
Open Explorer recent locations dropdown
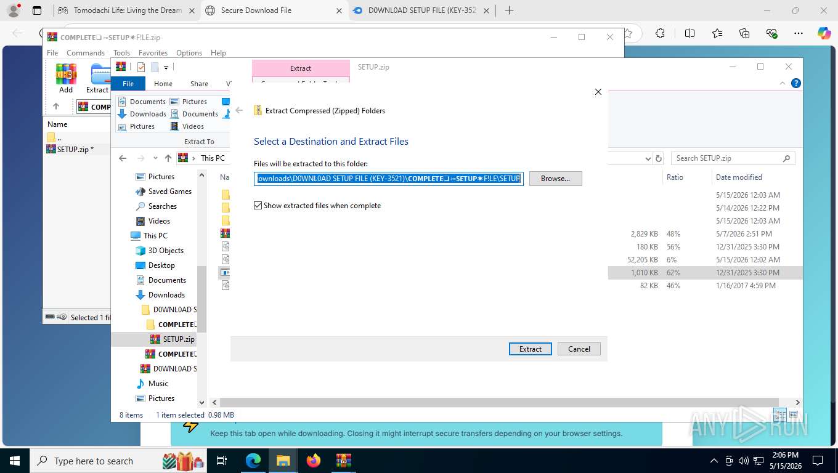tap(155, 158)
